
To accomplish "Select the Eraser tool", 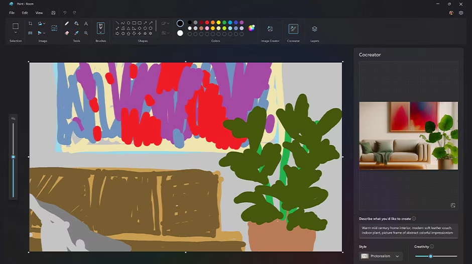I will 67,33.
